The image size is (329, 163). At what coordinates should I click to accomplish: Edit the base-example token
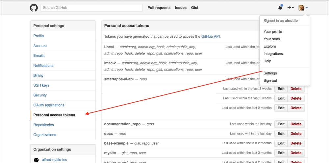(281, 143)
